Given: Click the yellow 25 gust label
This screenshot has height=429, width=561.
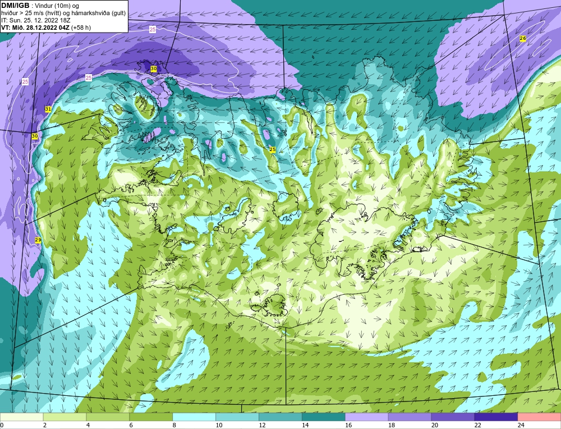Looking at the screenshot, I should coord(272,150).
